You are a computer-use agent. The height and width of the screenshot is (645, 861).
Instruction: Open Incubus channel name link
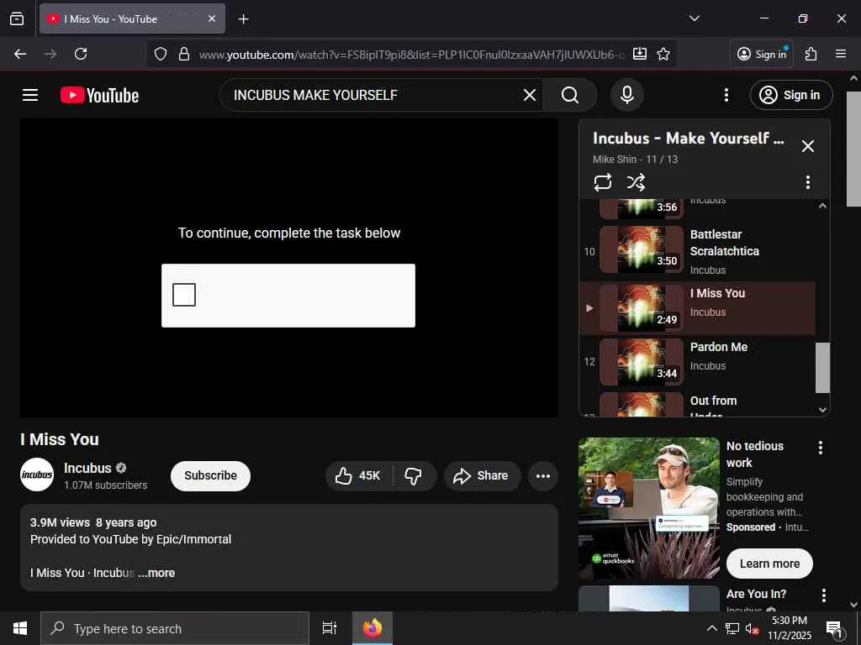coord(87,468)
